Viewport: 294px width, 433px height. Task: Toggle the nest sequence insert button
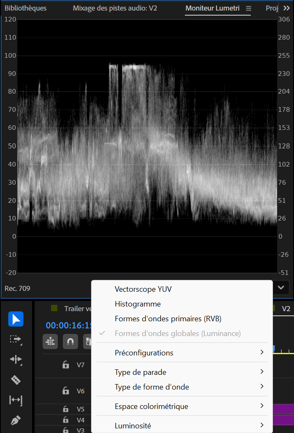click(x=50, y=342)
